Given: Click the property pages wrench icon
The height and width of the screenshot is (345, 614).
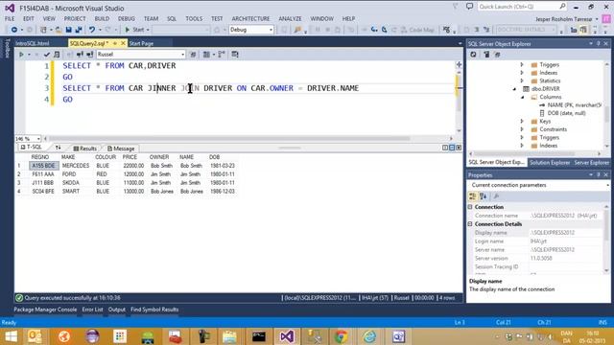Looking at the screenshot, I should pyautogui.click(x=496, y=196).
